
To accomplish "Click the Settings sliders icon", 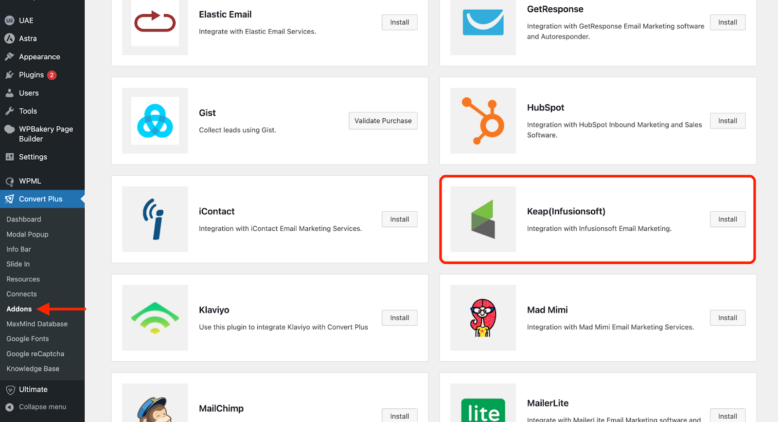I will tap(9, 157).
